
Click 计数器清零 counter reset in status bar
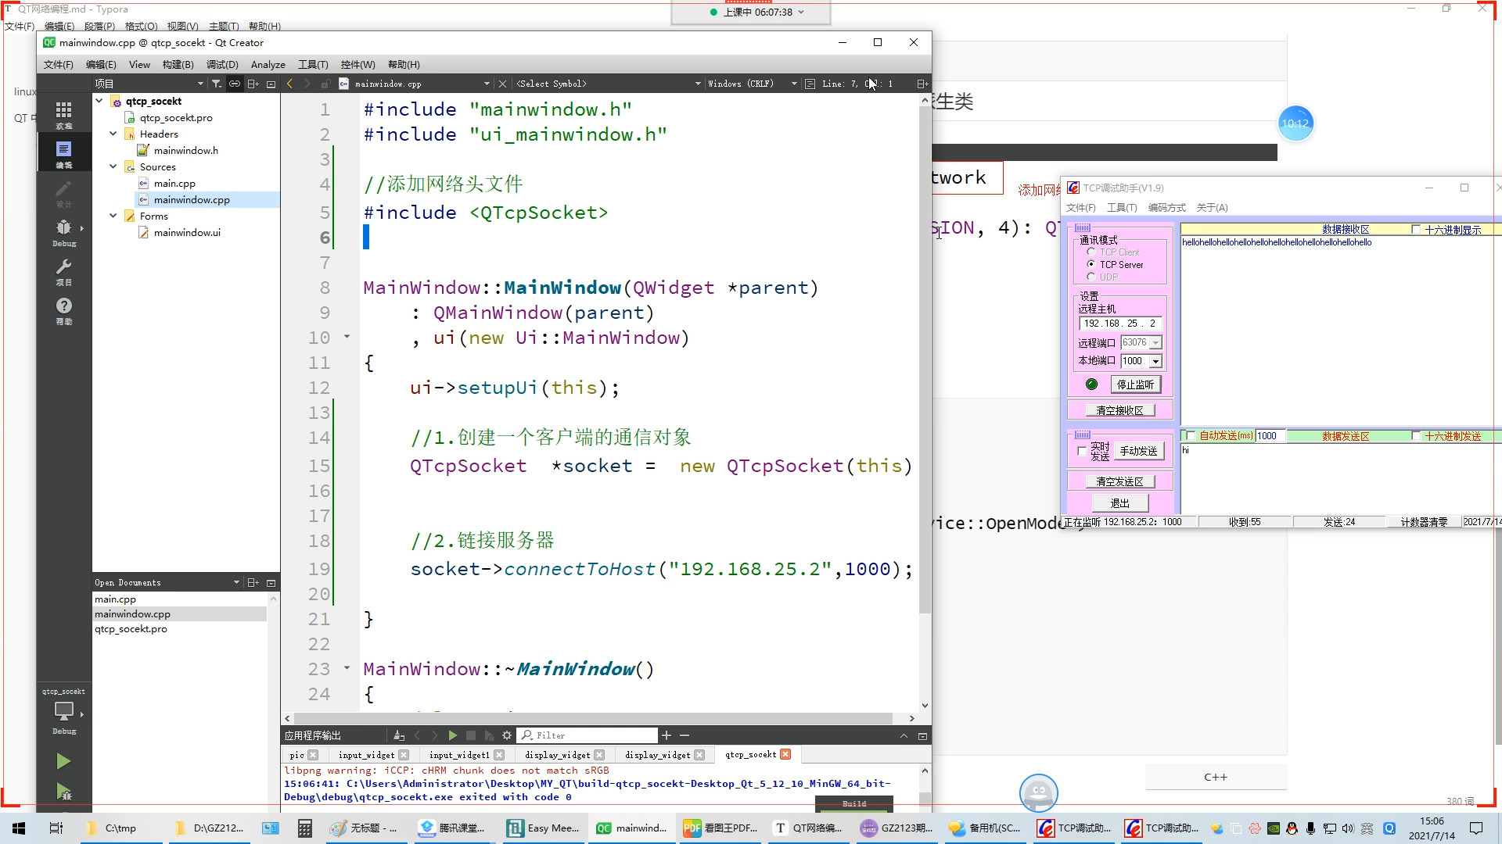click(x=1424, y=522)
